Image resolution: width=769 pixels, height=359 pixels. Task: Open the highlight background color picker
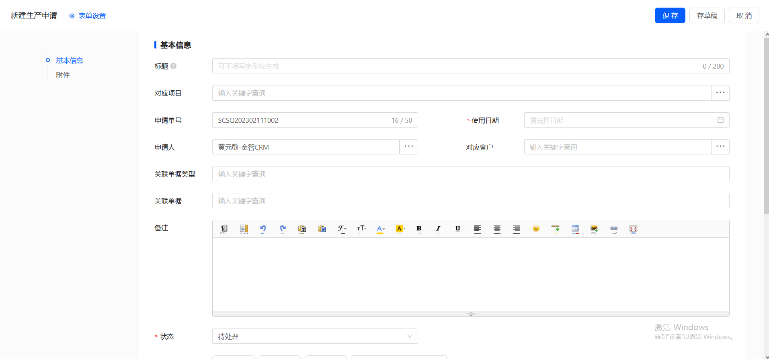coord(400,229)
